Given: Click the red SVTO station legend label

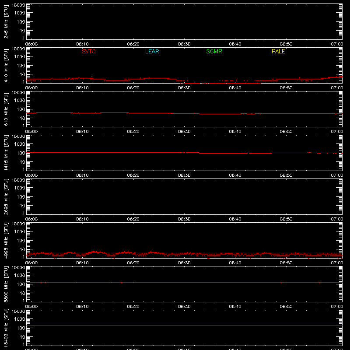Looking at the screenshot, I should 89,51.
